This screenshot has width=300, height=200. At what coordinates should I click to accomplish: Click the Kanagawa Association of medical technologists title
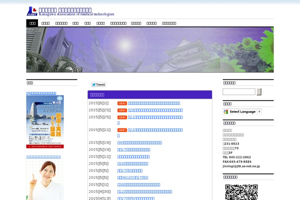tap(76, 14)
